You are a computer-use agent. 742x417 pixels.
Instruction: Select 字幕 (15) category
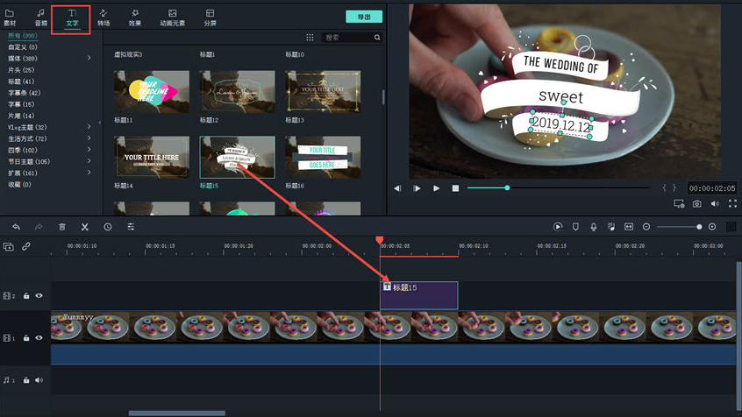click(x=21, y=104)
